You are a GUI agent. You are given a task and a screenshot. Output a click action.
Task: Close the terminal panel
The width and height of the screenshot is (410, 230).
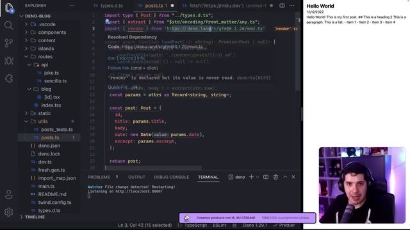pyautogui.click(x=293, y=177)
